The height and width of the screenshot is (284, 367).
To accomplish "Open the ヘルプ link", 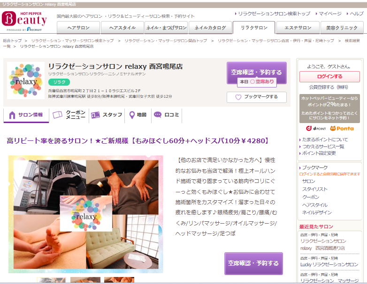I will [357, 14].
